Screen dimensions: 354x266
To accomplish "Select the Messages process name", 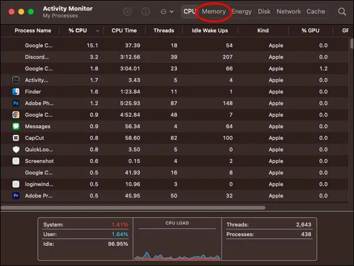I will tap(38, 126).
